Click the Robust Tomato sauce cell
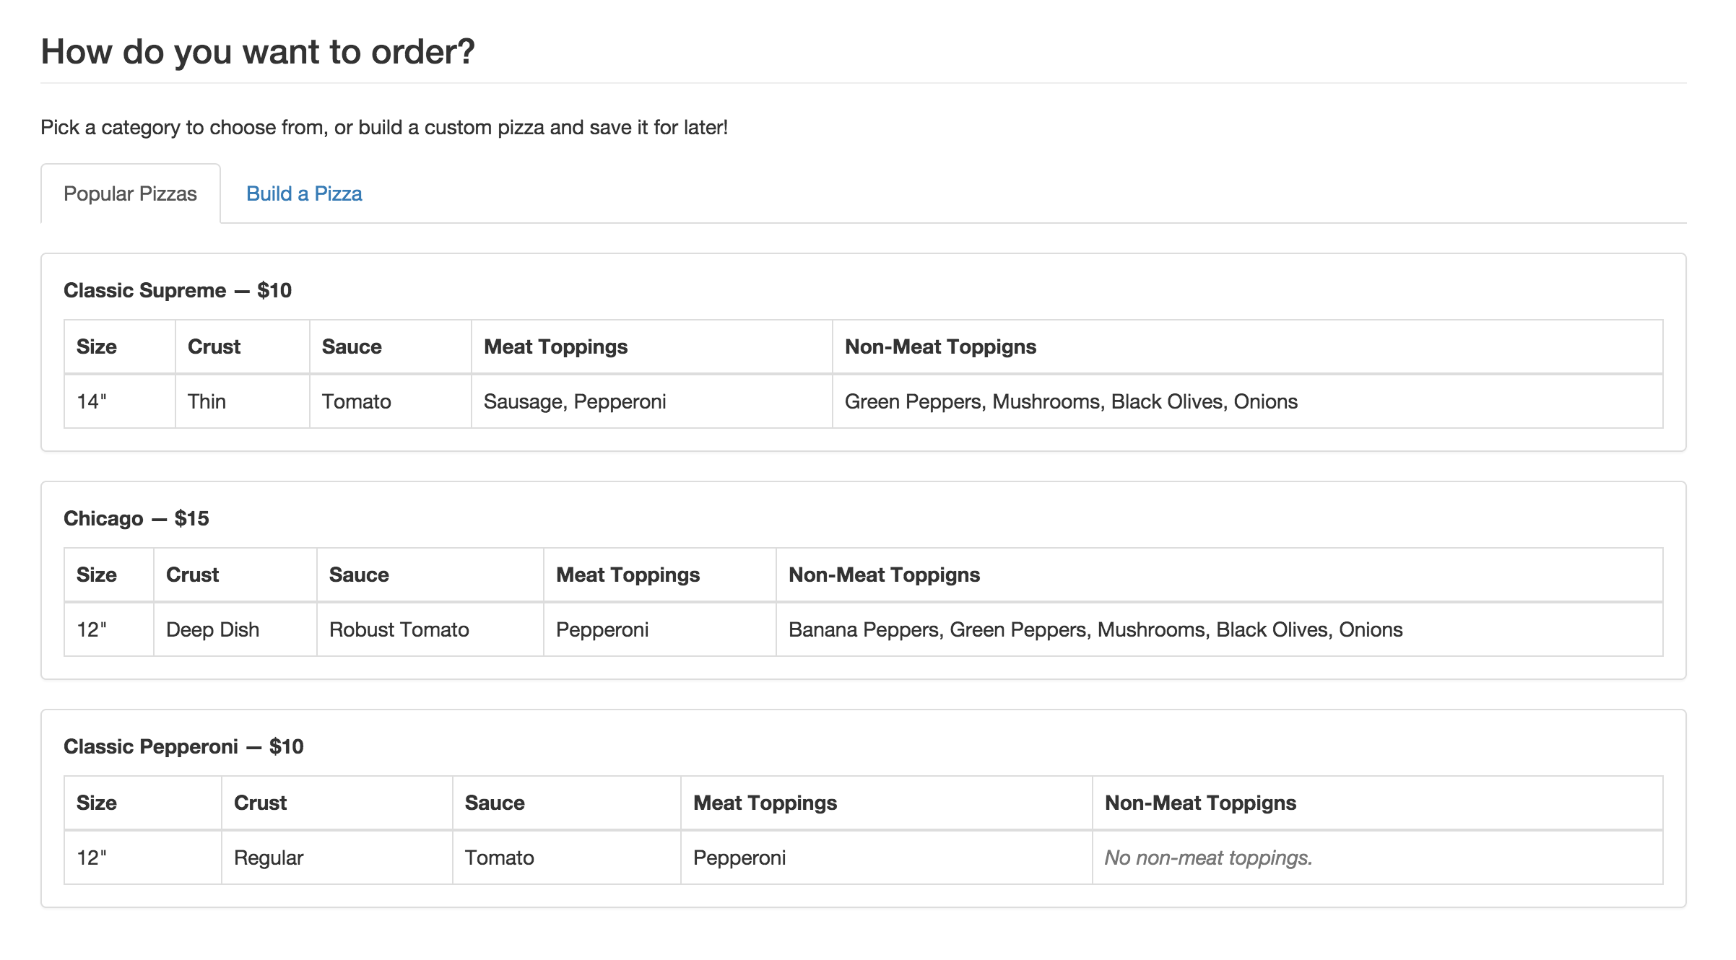Image resolution: width=1736 pixels, height=960 pixels. [430, 629]
